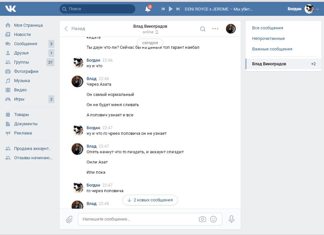Record a voice message with microphone
324x235 pixels.
[231, 219]
